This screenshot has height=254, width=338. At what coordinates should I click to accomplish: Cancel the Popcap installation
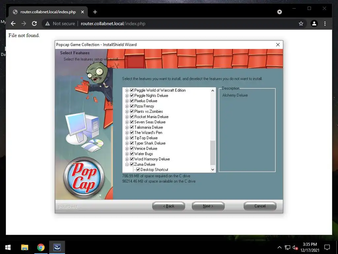(260, 206)
